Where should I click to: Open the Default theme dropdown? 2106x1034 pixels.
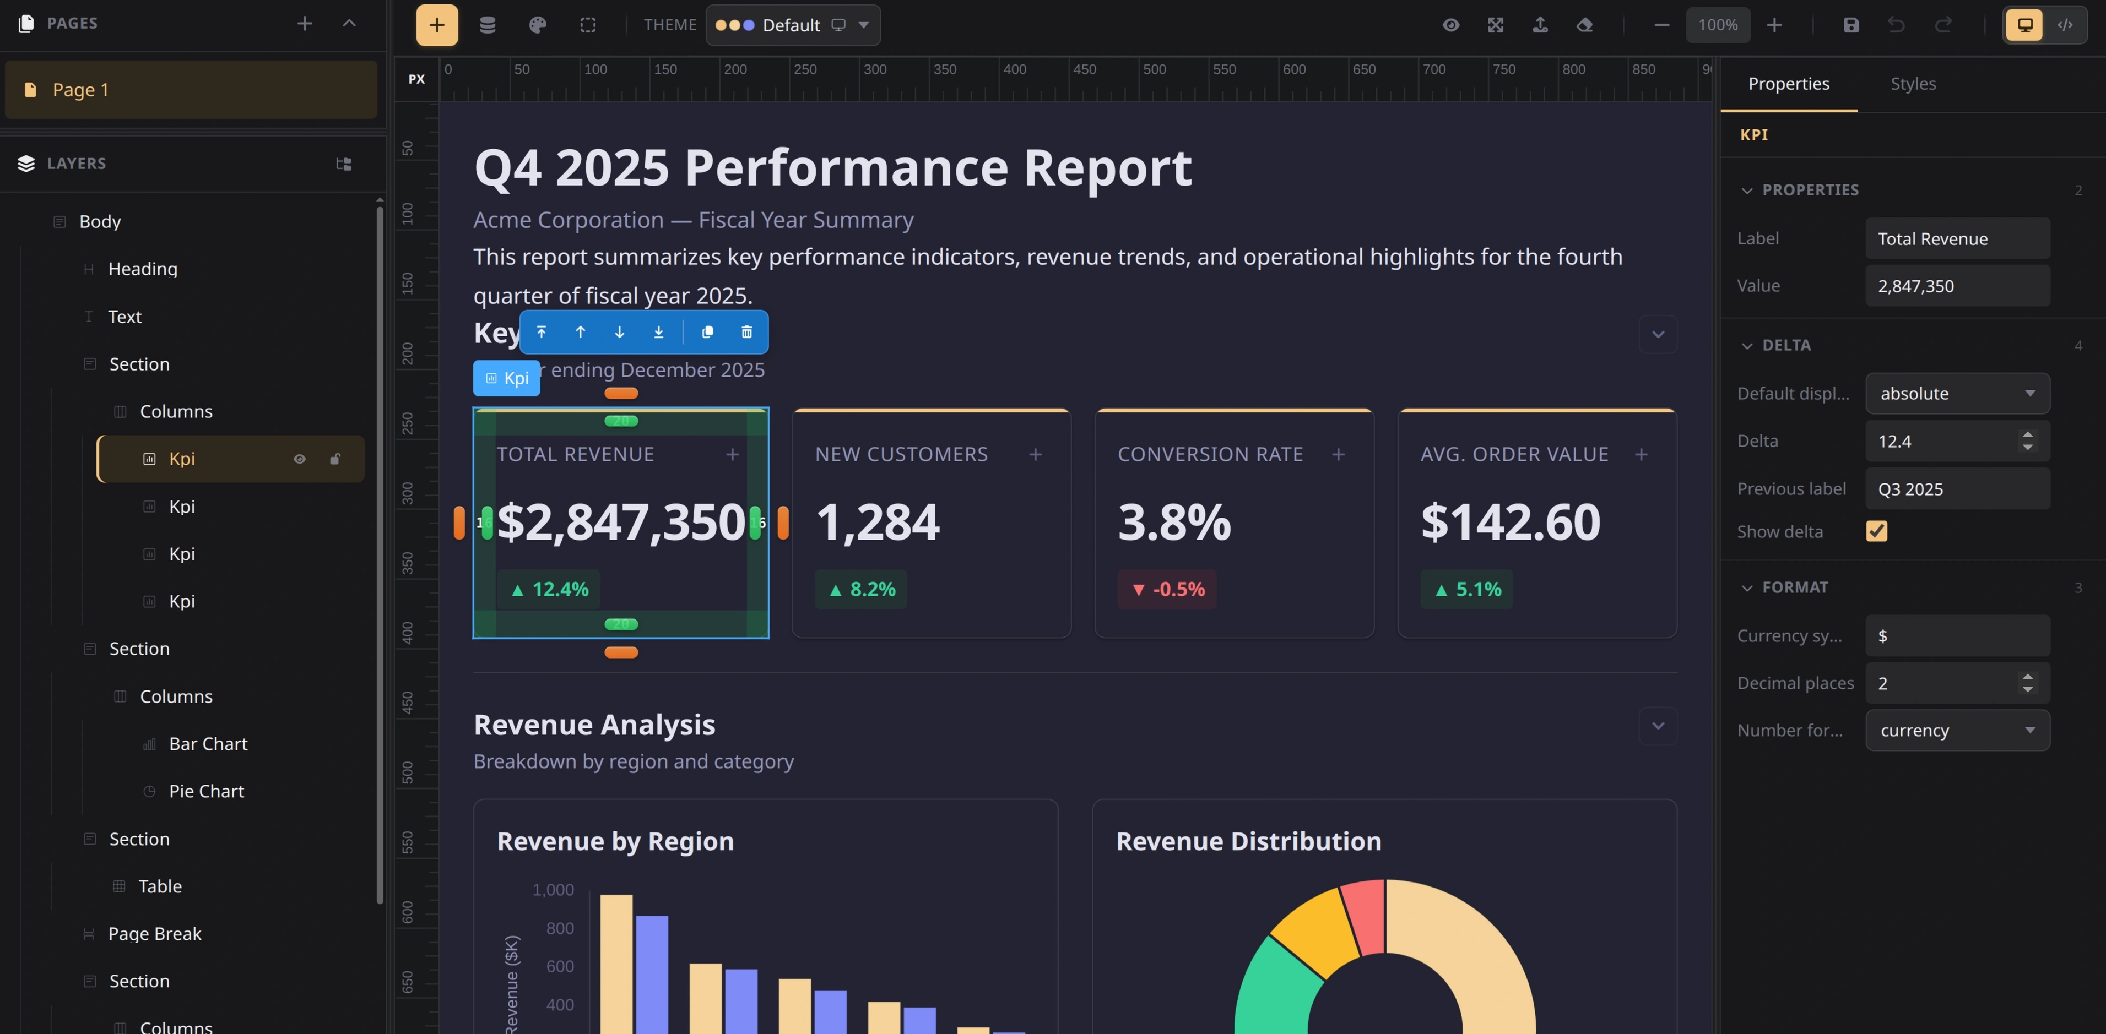tap(793, 25)
